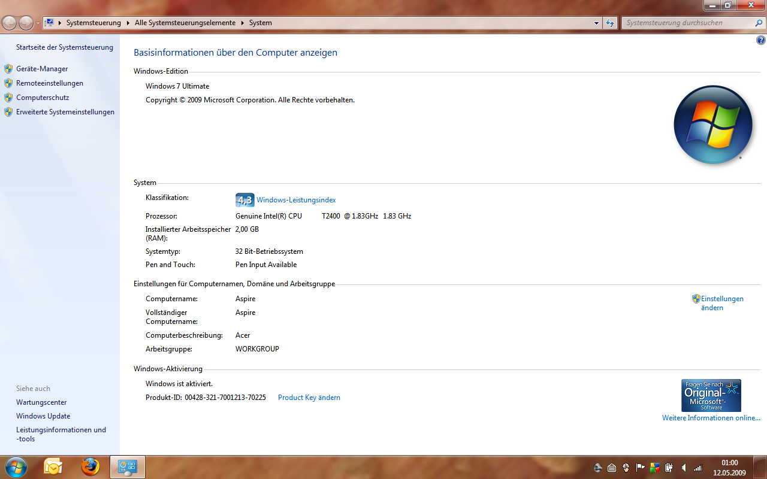The image size is (767, 479).
Task: Click the tablet input panel tray icon
Action: pos(612,468)
